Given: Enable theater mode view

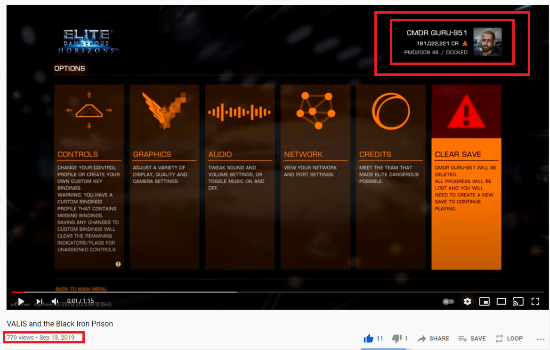Looking at the screenshot, I should click(501, 302).
